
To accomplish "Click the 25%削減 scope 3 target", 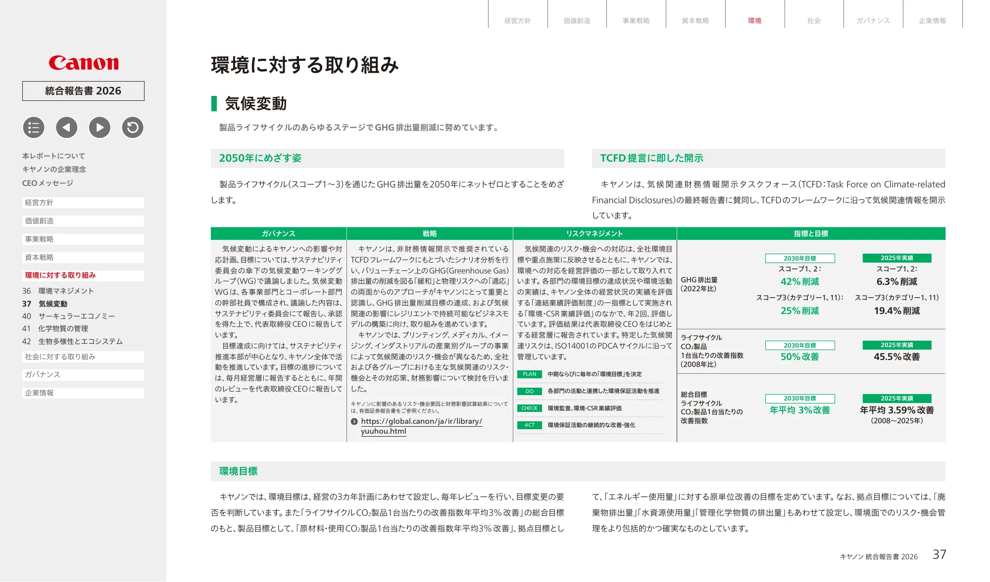I will 800,311.
